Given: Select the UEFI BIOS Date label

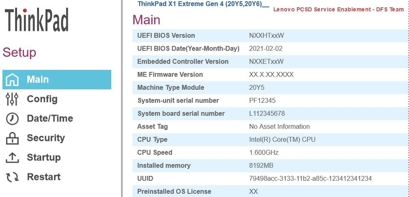Looking at the screenshot, I should tap(188, 48).
